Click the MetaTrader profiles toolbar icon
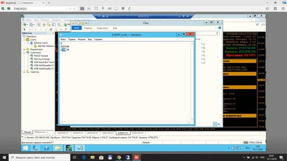The height and width of the screenshot is (161, 287). coord(32,24)
